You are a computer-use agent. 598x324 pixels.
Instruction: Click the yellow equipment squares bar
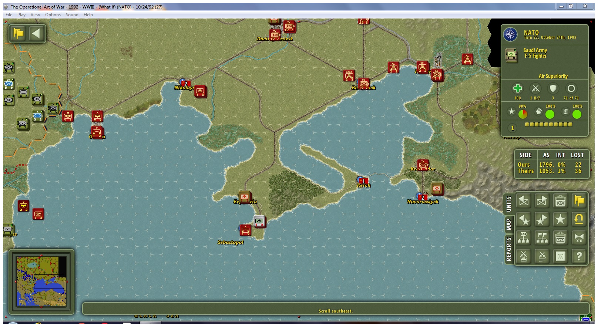pyautogui.click(x=549, y=125)
